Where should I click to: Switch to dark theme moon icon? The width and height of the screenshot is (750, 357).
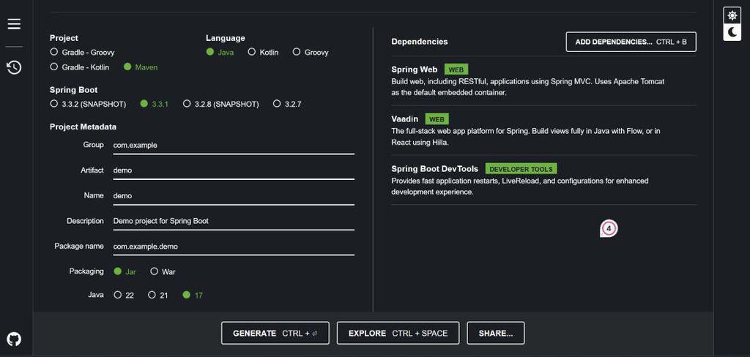tap(732, 32)
